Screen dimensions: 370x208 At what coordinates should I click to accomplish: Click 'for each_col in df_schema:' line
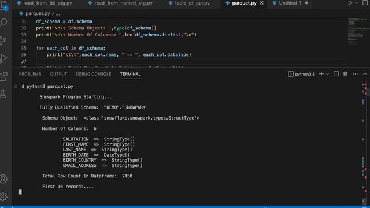pos(71,48)
